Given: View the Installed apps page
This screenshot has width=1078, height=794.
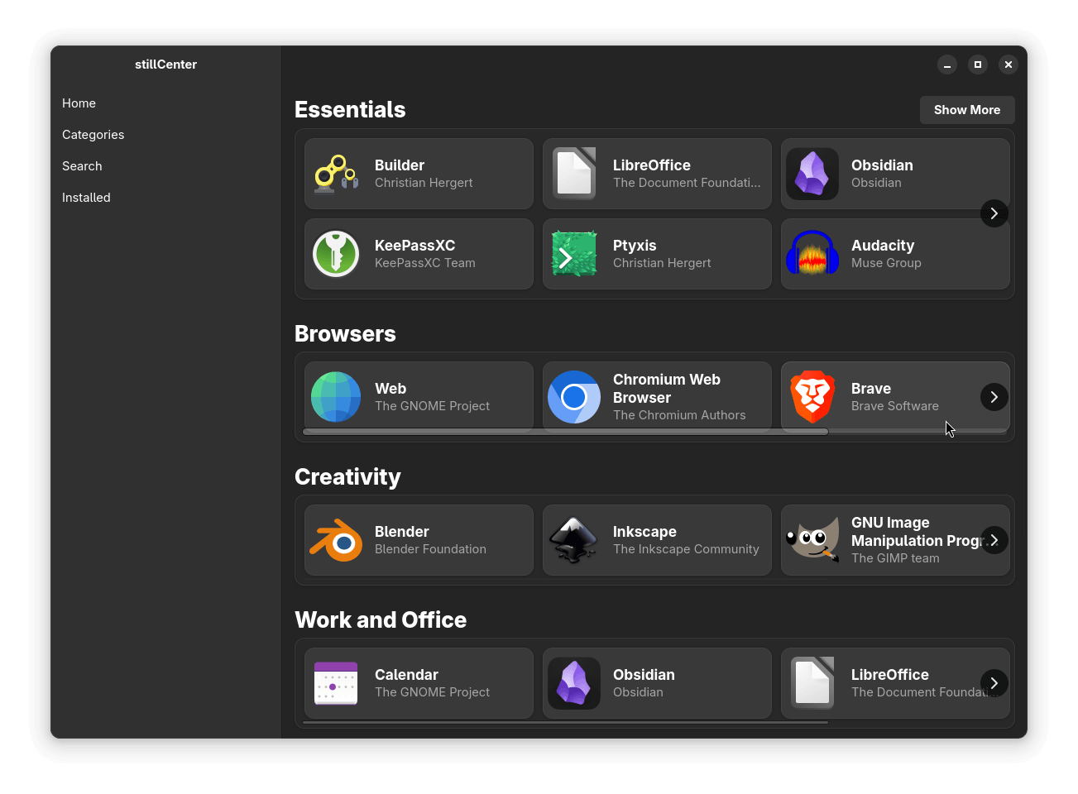Looking at the screenshot, I should [165, 198].
